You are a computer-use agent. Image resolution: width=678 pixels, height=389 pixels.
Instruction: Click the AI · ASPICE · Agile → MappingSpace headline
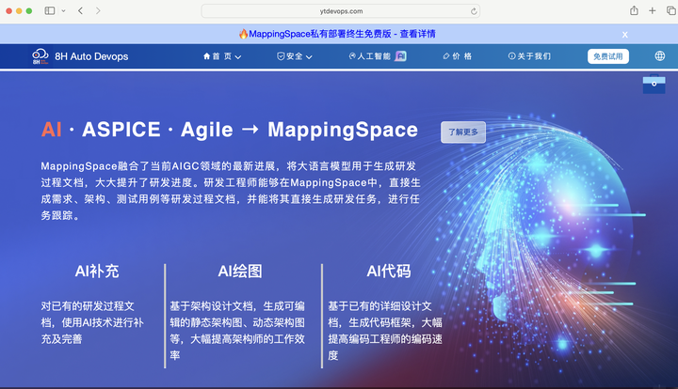[230, 130]
